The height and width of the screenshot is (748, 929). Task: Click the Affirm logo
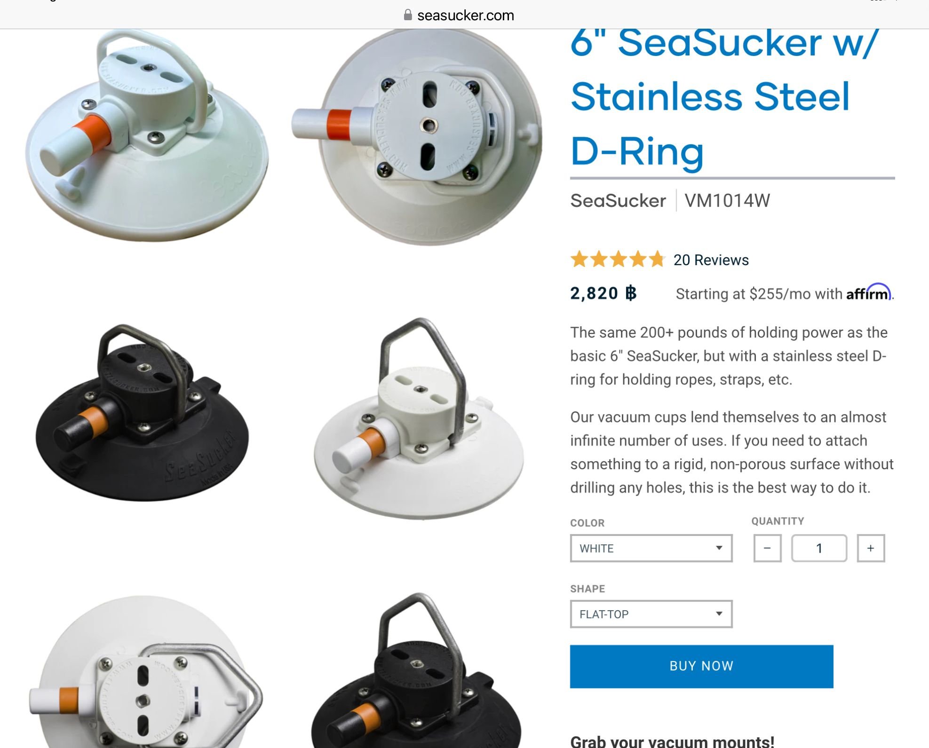(x=868, y=292)
